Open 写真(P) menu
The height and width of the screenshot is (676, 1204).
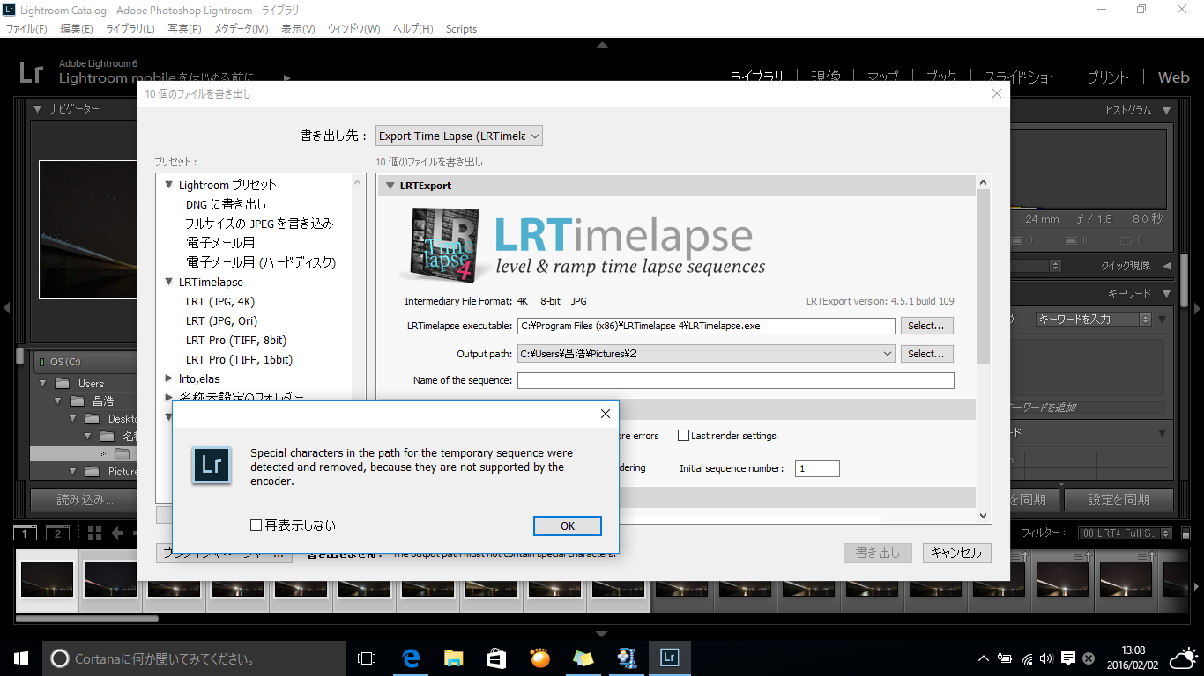pyautogui.click(x=185, y=29)
